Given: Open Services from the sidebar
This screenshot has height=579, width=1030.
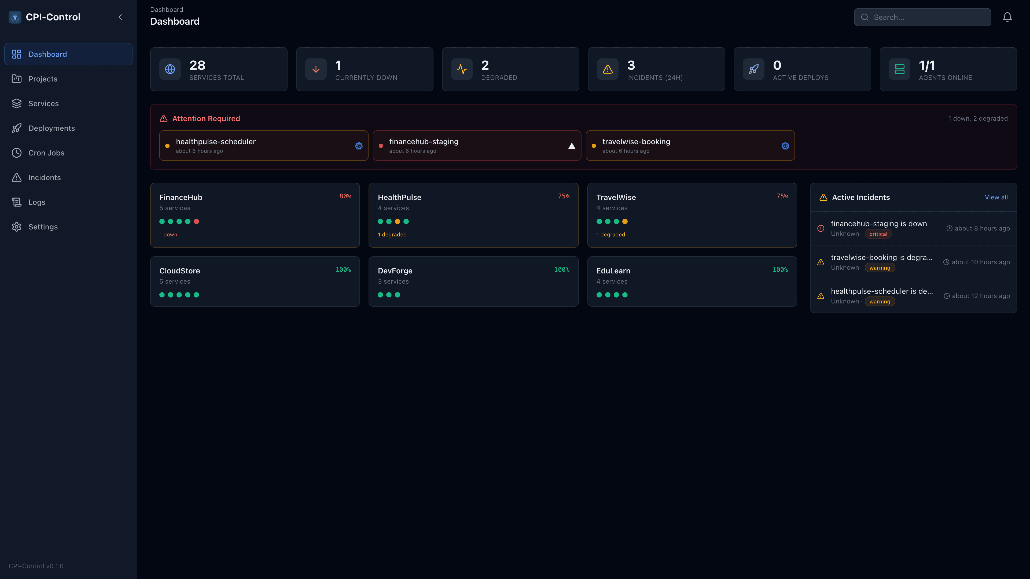Looking at the screenshot, I should 16,103.
